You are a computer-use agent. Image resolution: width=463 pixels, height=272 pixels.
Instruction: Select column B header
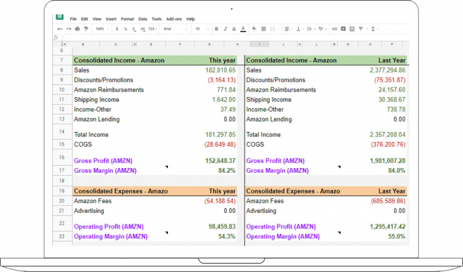83,44
